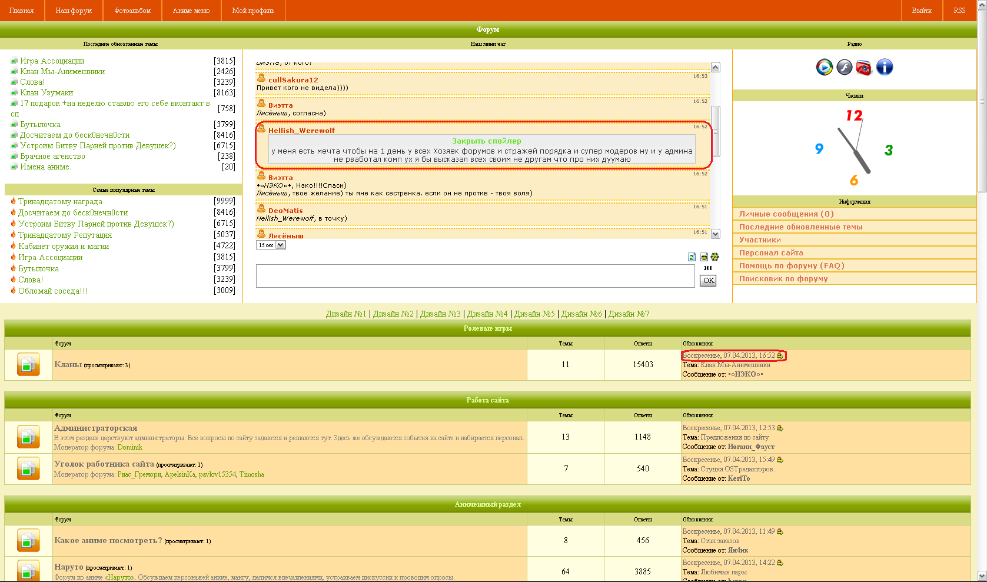This screenshot has width=987, height=582.
Task: Open Личные сообщения (0) link
Action: point(786,214)
